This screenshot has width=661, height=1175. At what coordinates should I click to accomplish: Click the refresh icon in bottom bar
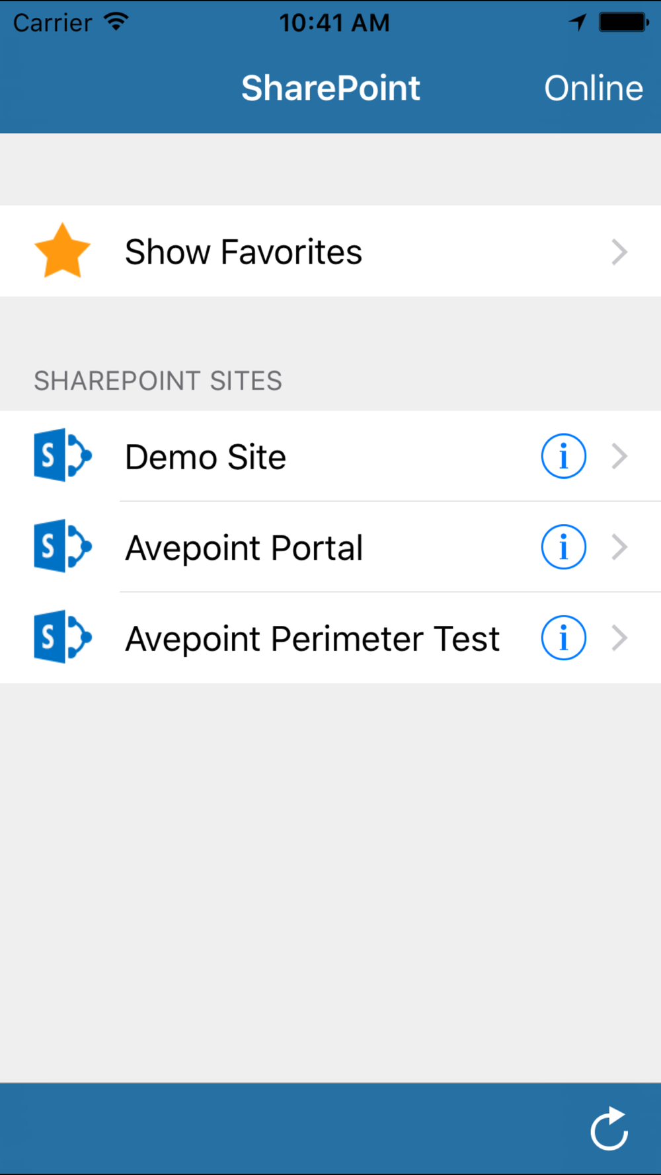(609, 1129)
